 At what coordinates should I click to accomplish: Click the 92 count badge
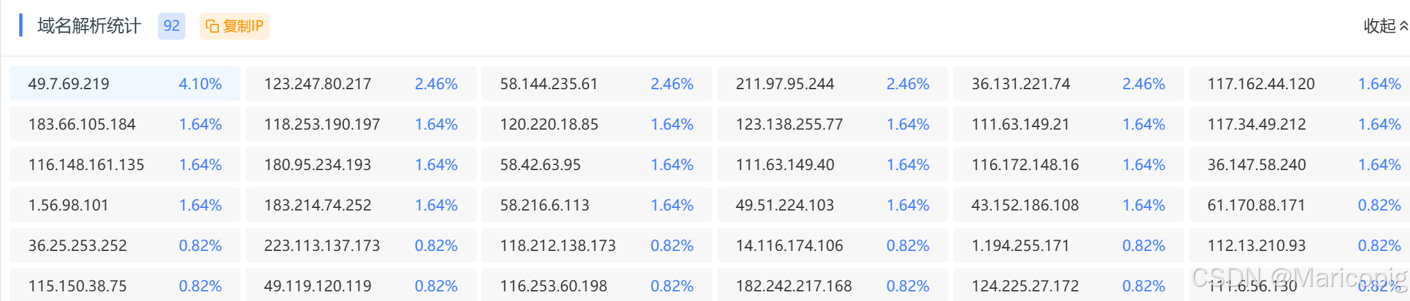pos(171,26)
